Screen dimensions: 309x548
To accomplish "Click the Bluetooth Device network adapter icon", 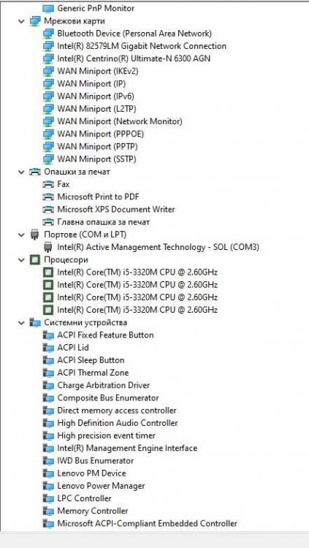I will [x=48, y=34].
